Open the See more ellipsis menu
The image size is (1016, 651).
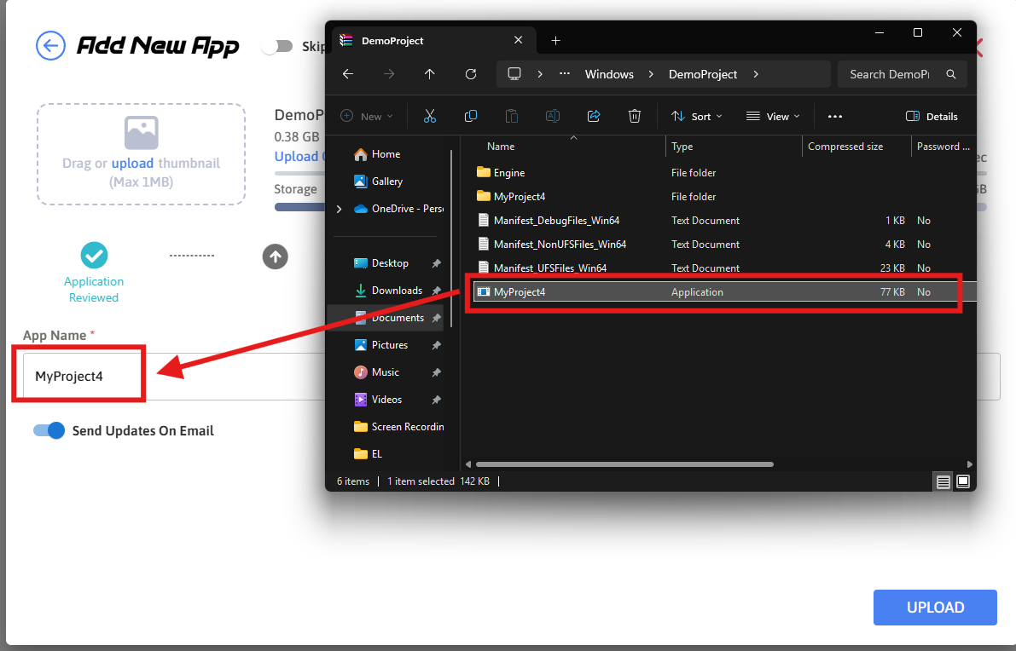[835, 116]
